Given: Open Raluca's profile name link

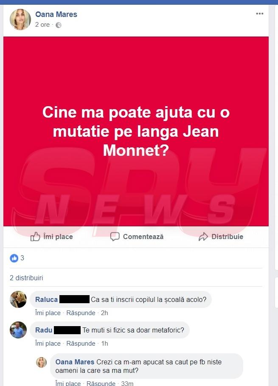Looking at the screenshot, I should tap(47, 299).
